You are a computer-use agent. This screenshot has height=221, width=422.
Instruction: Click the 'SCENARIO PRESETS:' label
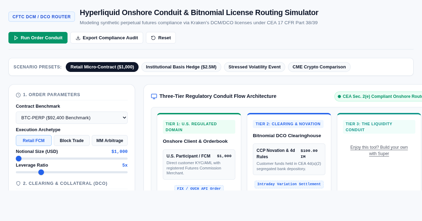[38, 67]
